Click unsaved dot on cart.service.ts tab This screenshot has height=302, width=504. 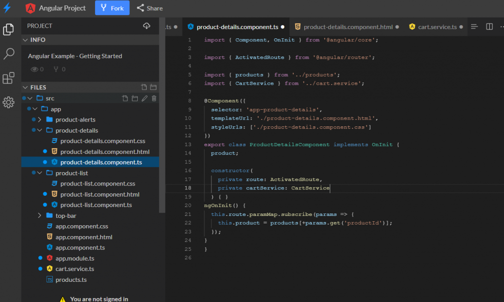461,27
